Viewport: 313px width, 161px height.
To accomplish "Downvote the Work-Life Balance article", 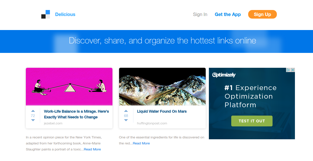I will tap(33, 120).
